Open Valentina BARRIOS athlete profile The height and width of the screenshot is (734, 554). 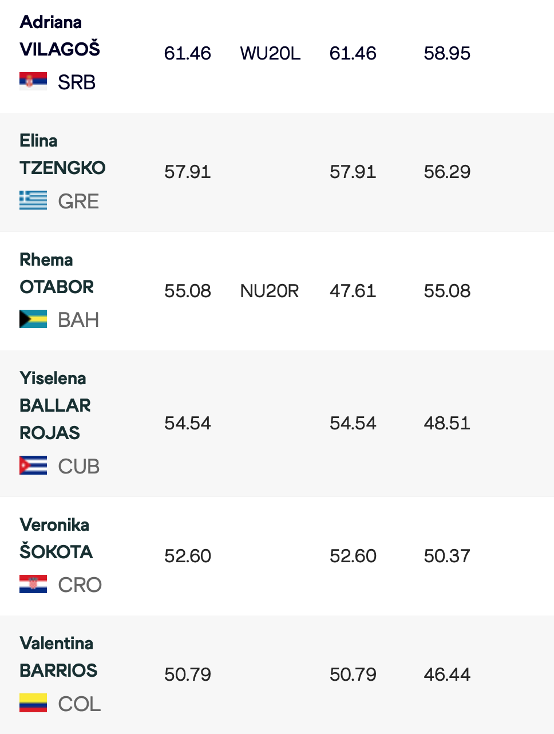click(58, 657)
